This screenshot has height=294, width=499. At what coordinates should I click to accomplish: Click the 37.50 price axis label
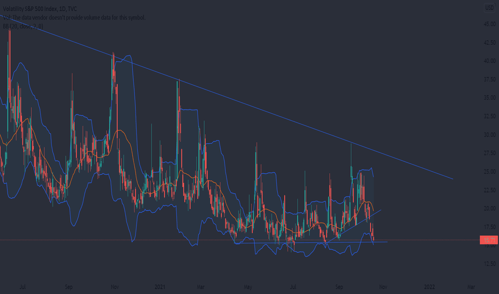pos(489,80)
